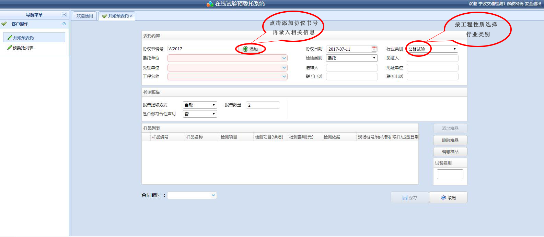Click the 样品名称 column header
The height and width of the screenshot is (237, 544).
click(x=195, y=137)
